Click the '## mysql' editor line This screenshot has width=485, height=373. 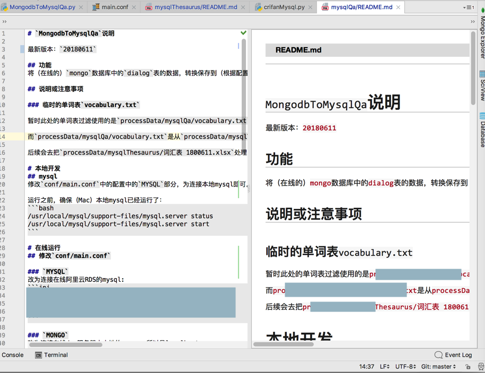click(42, 176)
